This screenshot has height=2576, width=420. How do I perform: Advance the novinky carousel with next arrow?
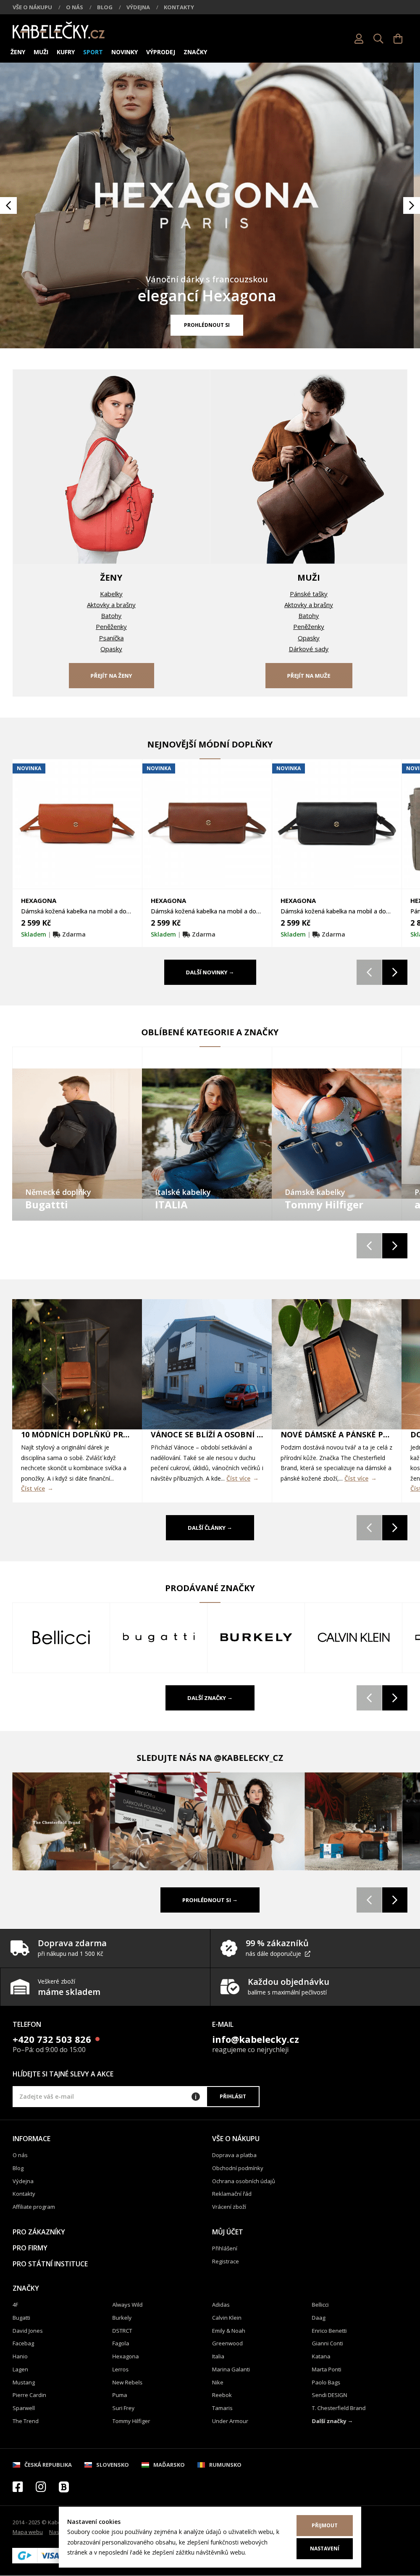coord(395,972)
